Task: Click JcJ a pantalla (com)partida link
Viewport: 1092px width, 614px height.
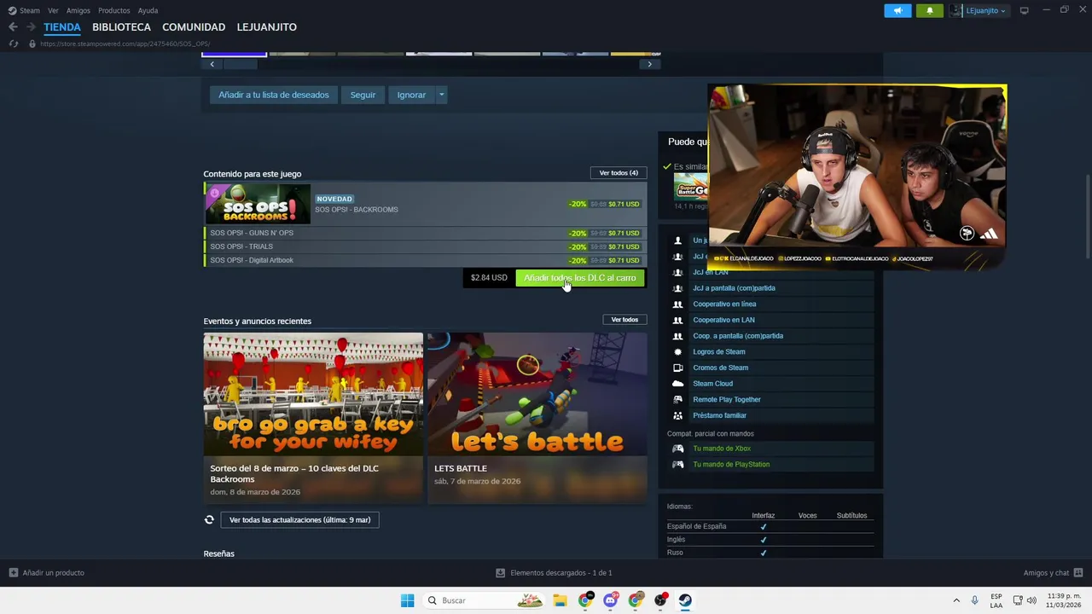Action: 734,288
